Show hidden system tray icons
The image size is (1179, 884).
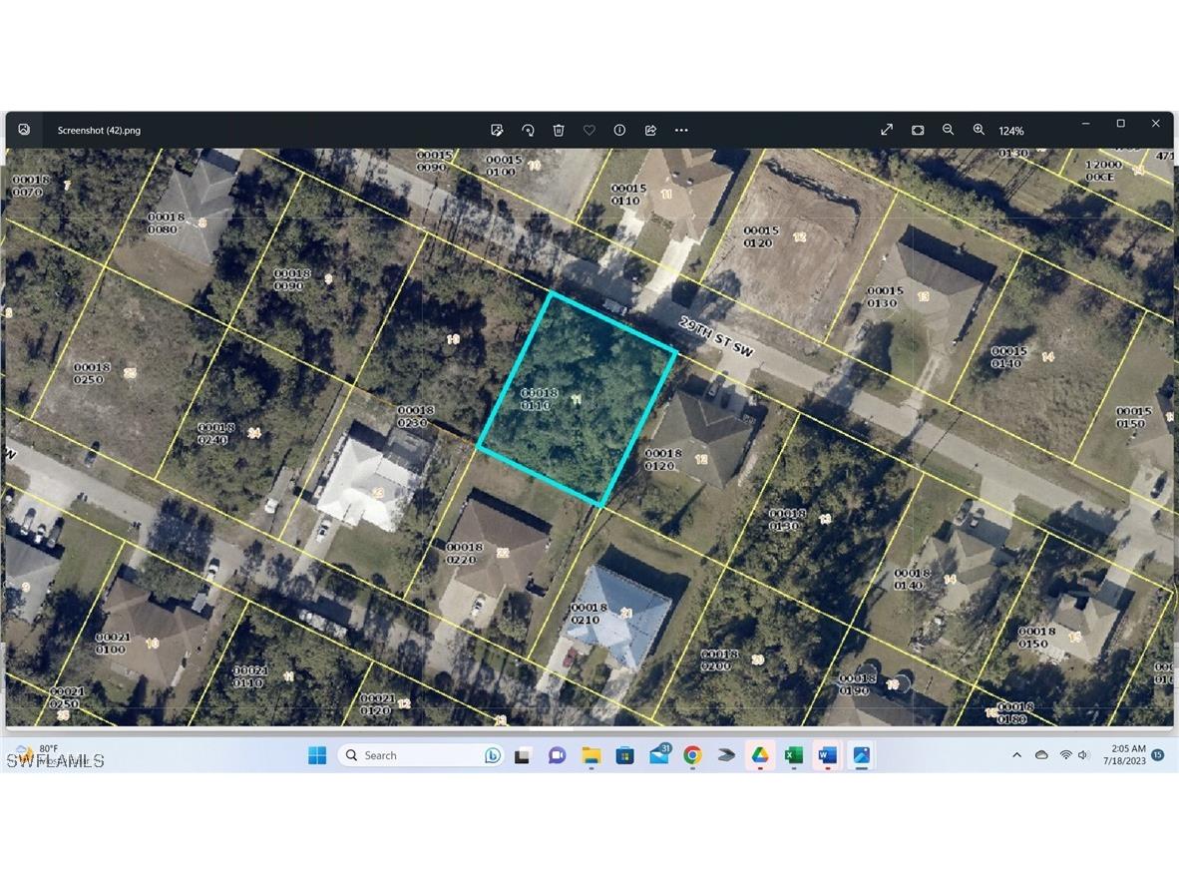coord(1016,755)
